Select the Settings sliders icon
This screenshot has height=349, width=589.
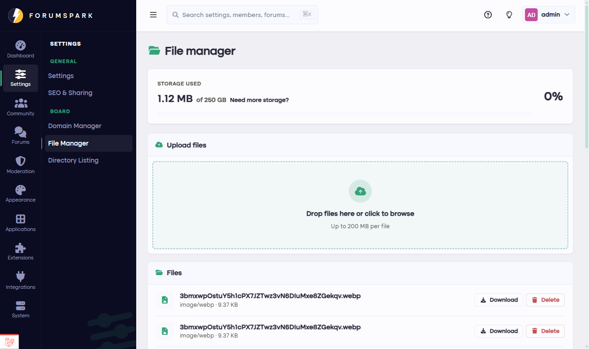click(20, 74)
